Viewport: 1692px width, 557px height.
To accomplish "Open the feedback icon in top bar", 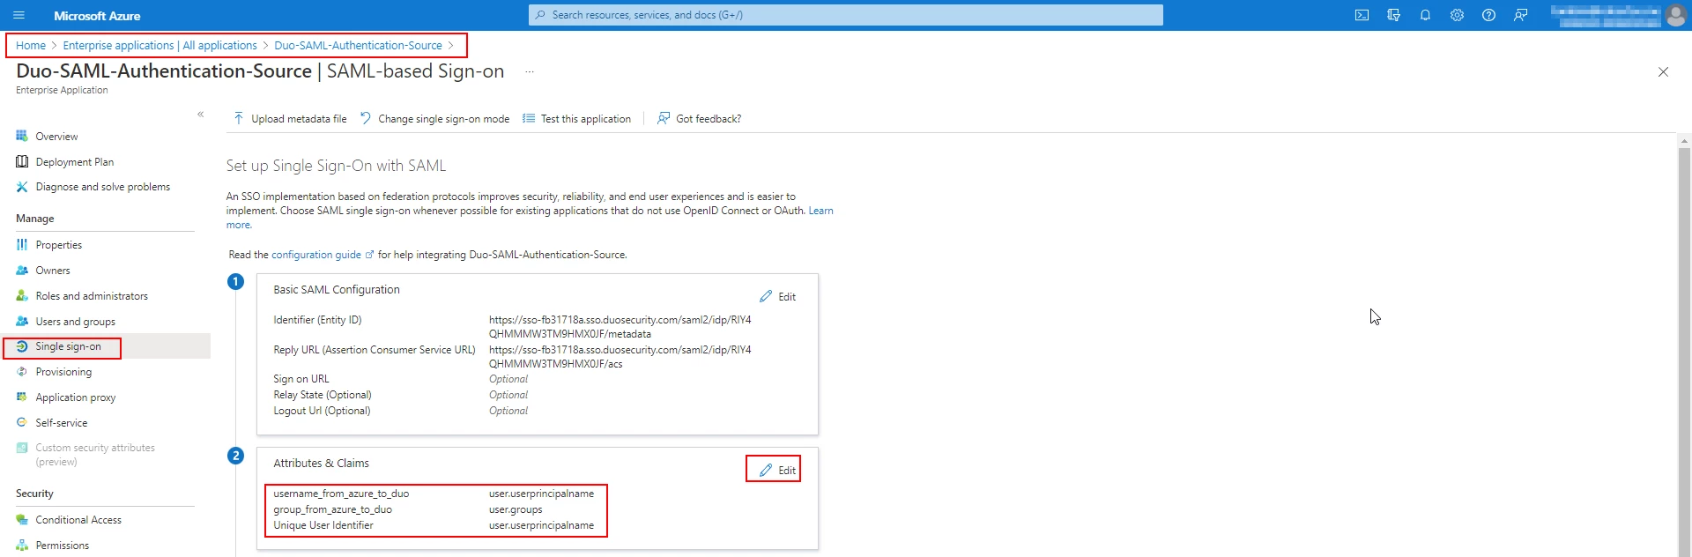I will [1520, 15].
